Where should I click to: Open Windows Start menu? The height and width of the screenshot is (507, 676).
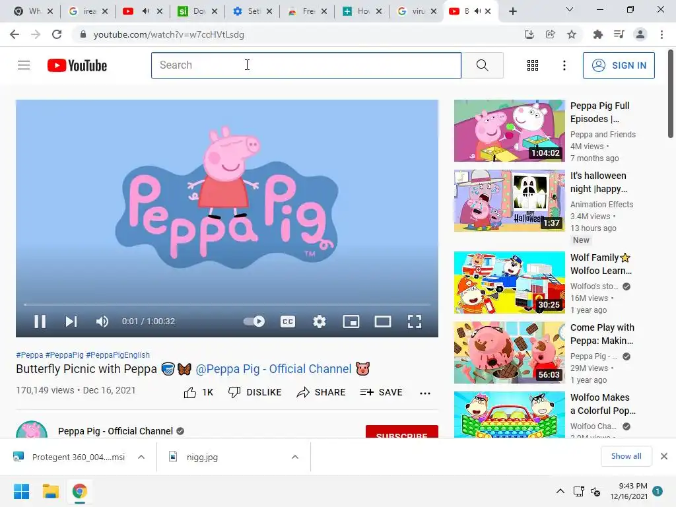point(21,491)
